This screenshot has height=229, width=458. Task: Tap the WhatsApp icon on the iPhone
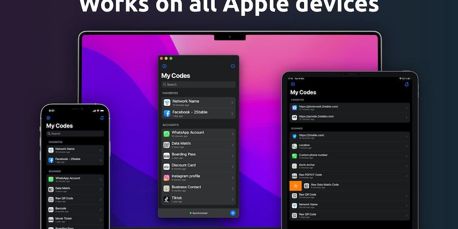point(51,179)
